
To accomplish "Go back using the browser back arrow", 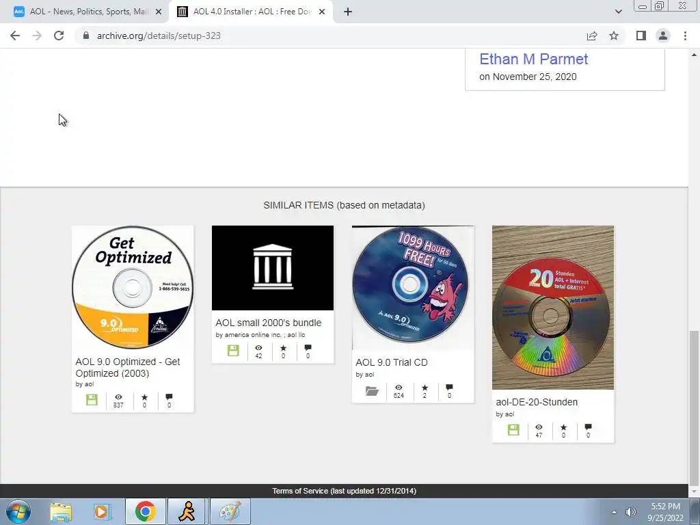I will [x=15, y=36].
